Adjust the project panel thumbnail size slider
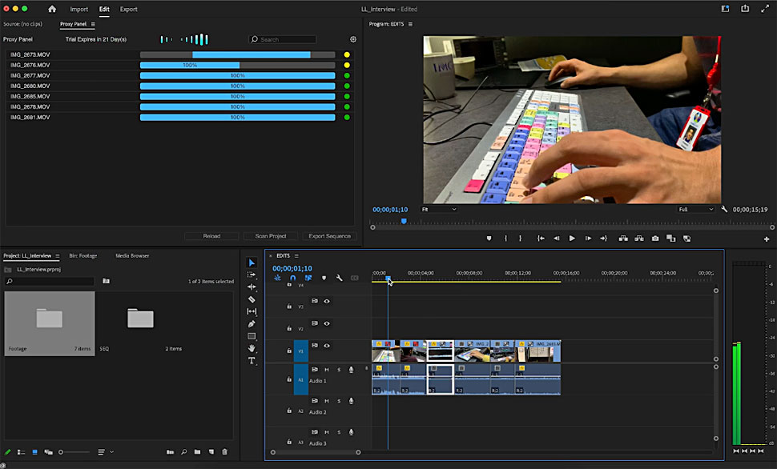777x469 pixels. coord(62,452)
